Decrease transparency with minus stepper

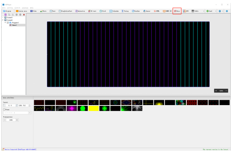pos(5,120)
